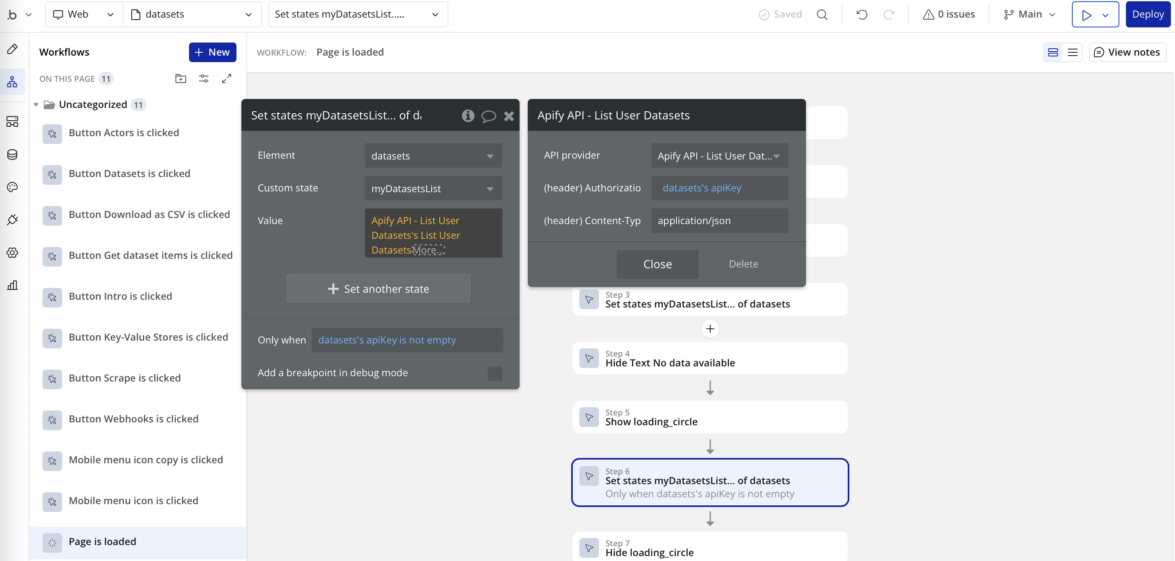The image size is (1175, 561).
Task: Open the Data tab database icon
Action: pyautogui.click(x=12, y=154)
